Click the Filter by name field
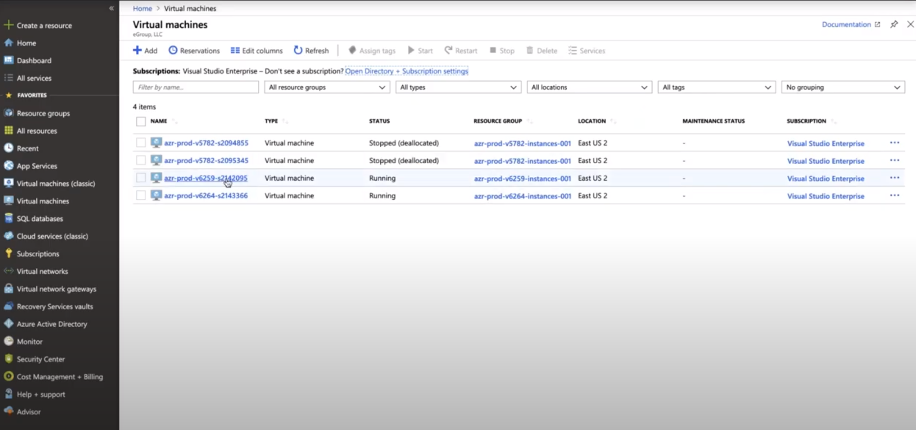 196,87
